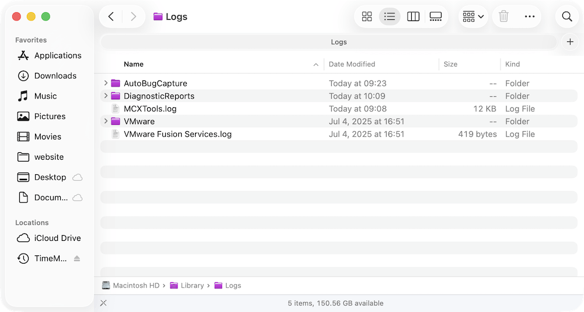The height and width of the screenshot is (312, 584).
Task: Click the MCXTools.log document icon
Action: [116, 108]
